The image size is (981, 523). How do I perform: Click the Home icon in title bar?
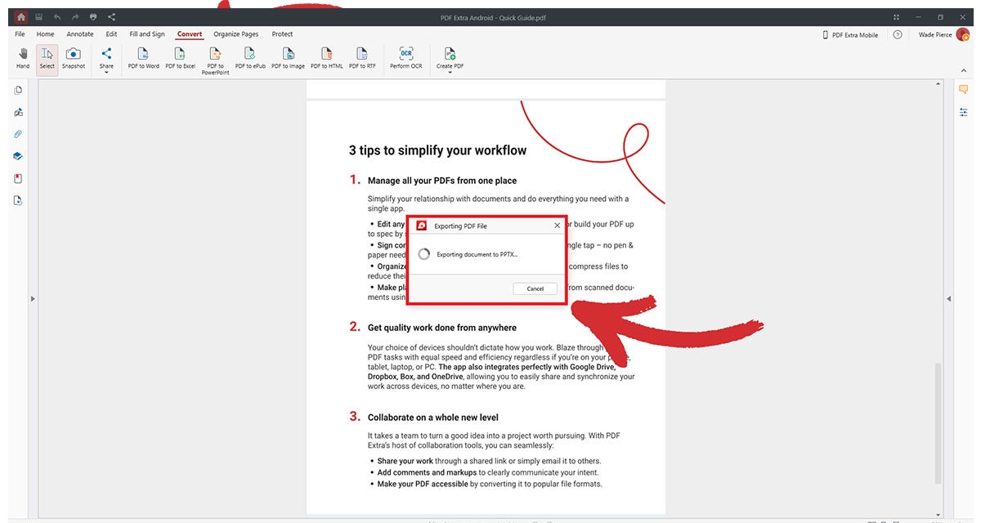click(20, 16)
